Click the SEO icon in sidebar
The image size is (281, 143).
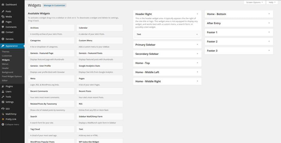[x=3, y=109]
